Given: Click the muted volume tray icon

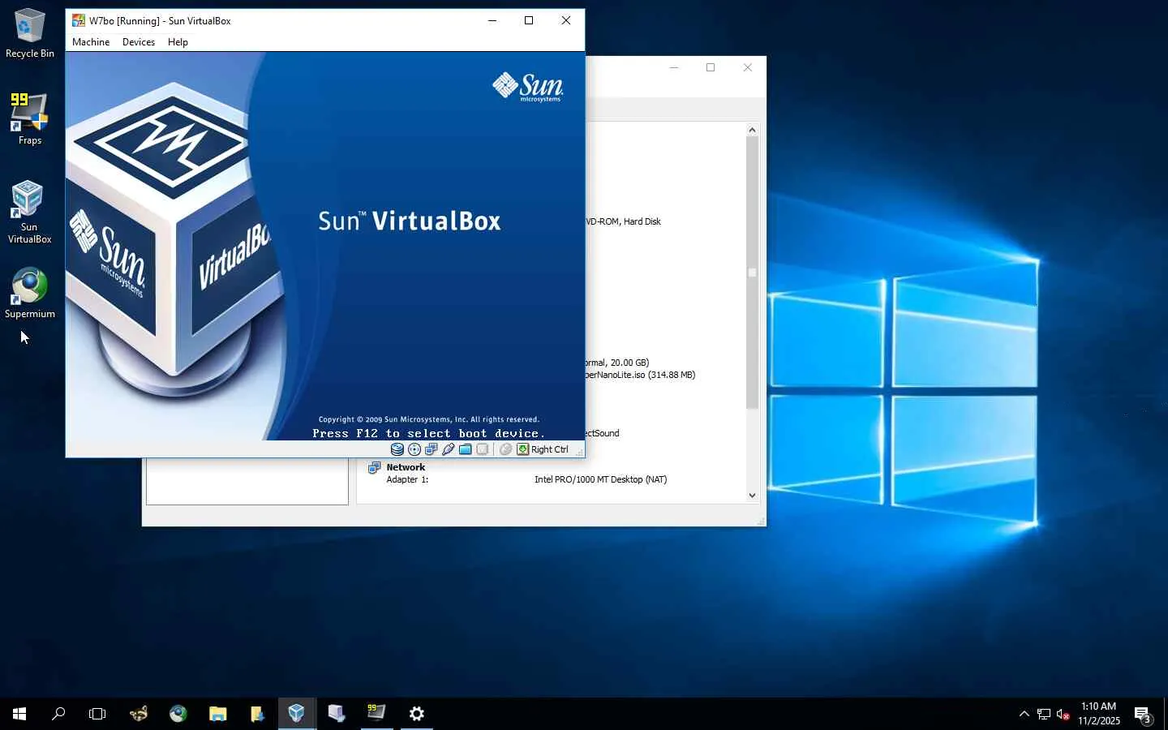Looking at the screenshot, I should (x=1063, y=714).
